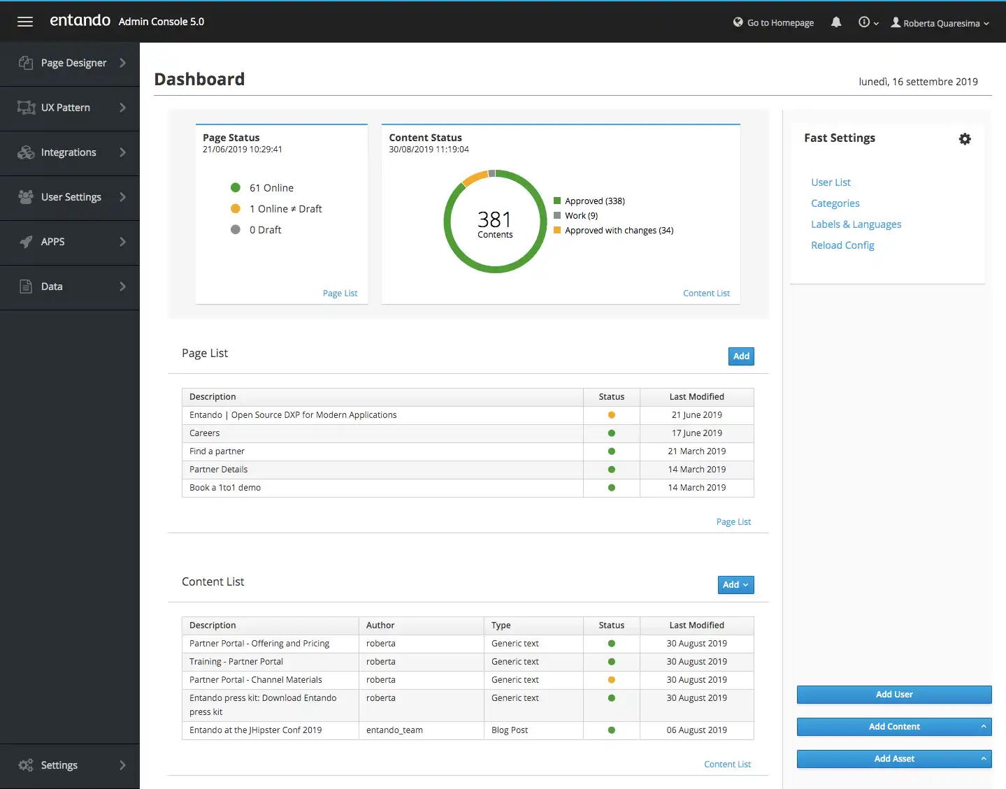Viewport: 1006px width, 789px height.
Task: Click the green Approved legend swatch
Action: click(557, 201)
